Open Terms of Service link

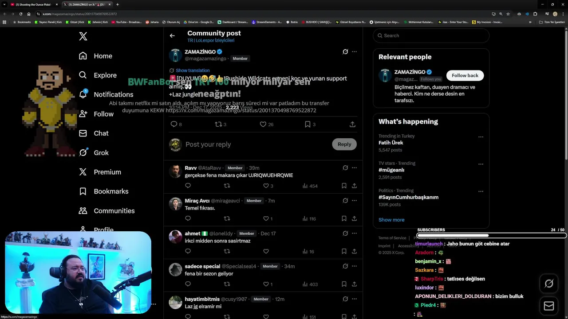tap(392, 238)
